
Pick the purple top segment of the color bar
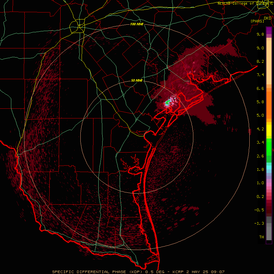pos(269,30)
